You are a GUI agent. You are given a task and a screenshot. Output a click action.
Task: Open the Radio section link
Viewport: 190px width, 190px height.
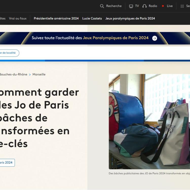click(x=153, y=6)
